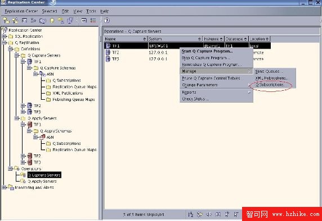322x221 pixels.
Task: Select Q Apply Servers under Definitions
Action: tap(42, 118)
